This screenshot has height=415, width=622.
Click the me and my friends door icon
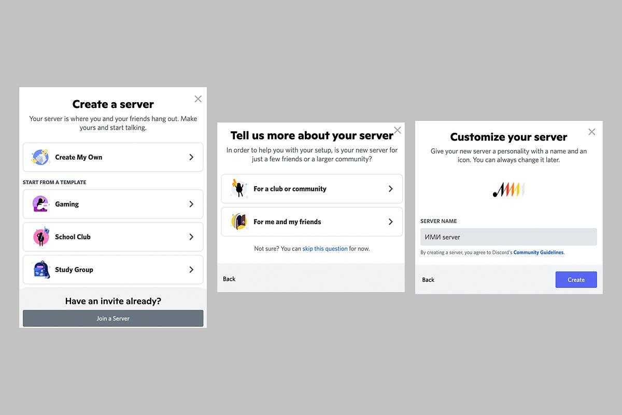coord(239,222)
